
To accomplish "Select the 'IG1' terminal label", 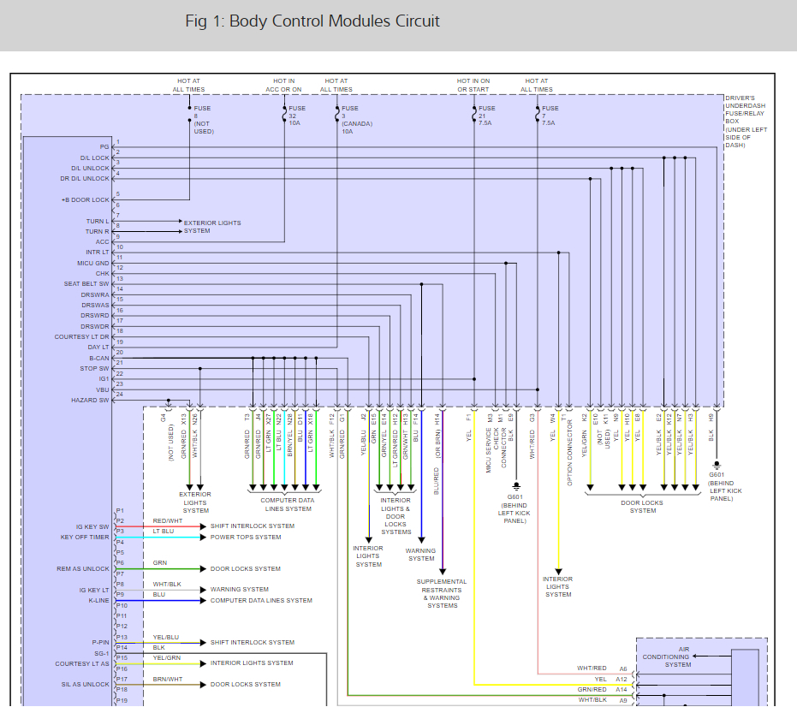I will tap(104, 378).
